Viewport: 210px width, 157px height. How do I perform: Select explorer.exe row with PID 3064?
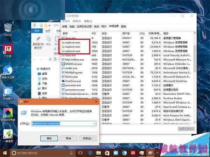[x=127, y=51]
